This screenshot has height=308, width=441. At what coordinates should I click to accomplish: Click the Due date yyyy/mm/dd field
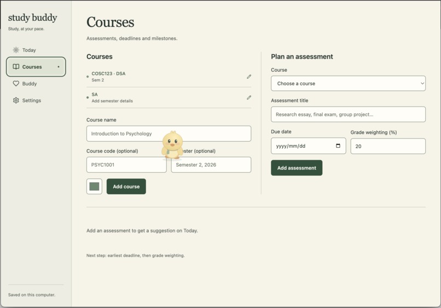309,146
